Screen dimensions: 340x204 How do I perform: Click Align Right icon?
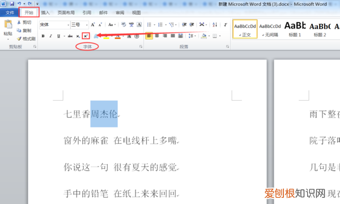[165, 36]
